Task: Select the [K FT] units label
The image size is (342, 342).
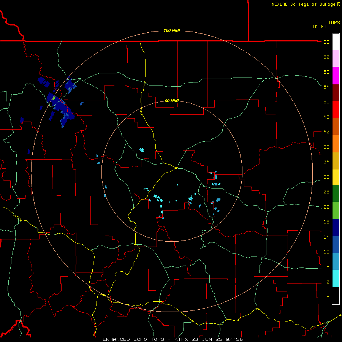Action: [321, 26]
